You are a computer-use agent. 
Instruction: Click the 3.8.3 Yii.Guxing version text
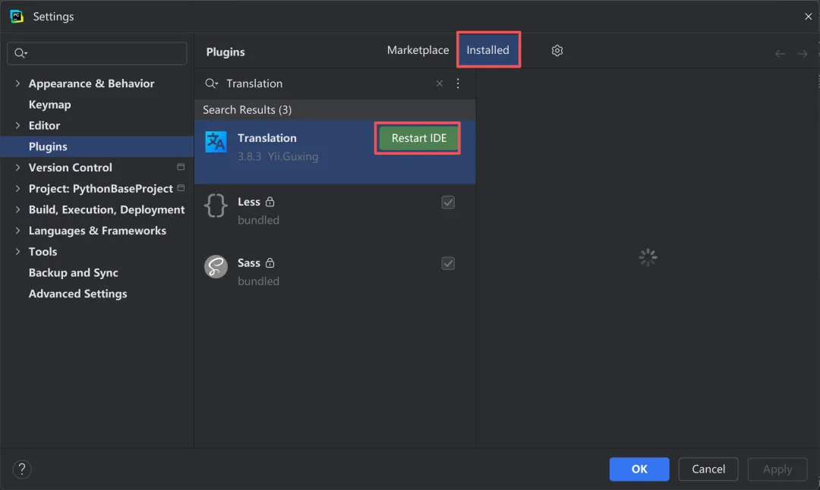click(x=278, y=156)
